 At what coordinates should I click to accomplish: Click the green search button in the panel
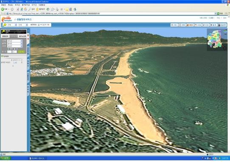[x=21, y=52]
